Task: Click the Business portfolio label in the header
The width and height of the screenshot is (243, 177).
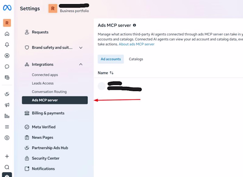Action: tap(74, 11)
